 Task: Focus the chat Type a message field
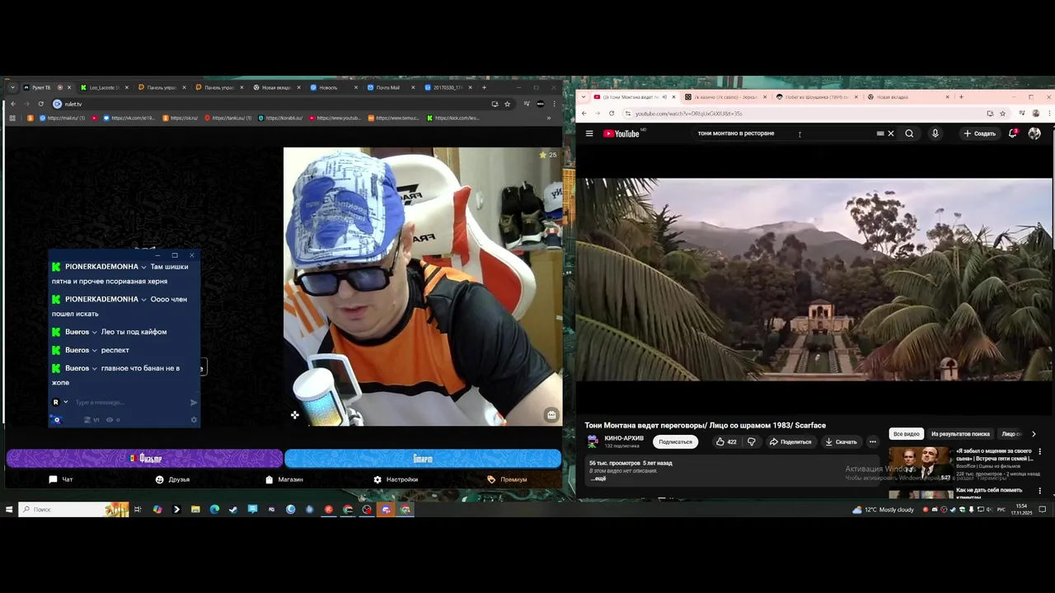pos(128,403)
